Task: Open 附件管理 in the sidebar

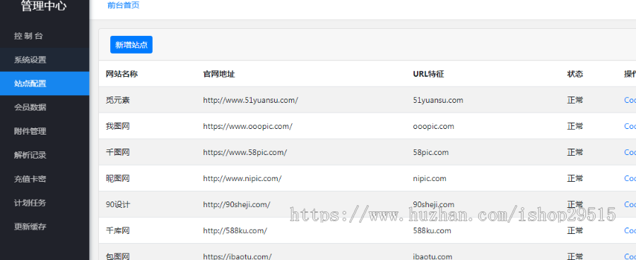Action: [45, 131]
